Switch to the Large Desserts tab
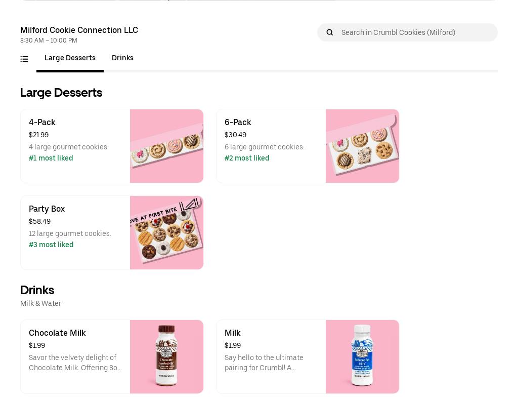Image resolution: width=518 pixels, height=398 pixels. [x=70, y=58]
